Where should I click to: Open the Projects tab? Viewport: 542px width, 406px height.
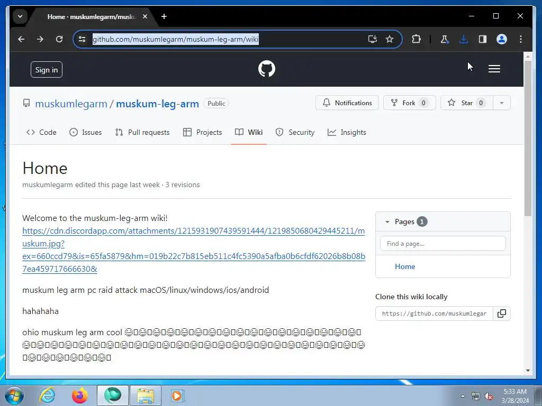click(202, 132)
